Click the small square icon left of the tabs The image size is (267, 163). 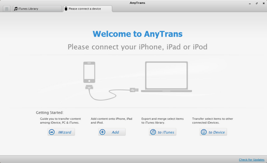click(7, 9)
